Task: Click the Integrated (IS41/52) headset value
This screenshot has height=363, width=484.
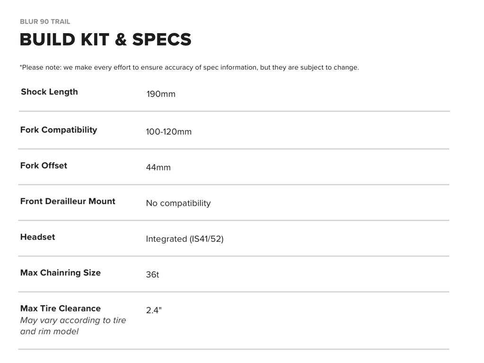Action: click(184, 239)
